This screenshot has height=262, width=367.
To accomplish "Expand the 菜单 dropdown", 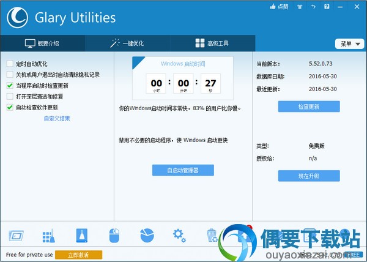I will (x=349, y=44).
